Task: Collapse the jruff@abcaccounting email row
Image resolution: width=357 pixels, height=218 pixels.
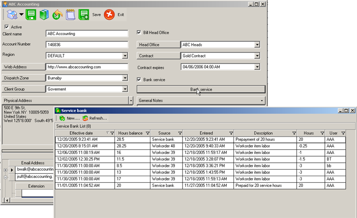Action: point(5,178)
